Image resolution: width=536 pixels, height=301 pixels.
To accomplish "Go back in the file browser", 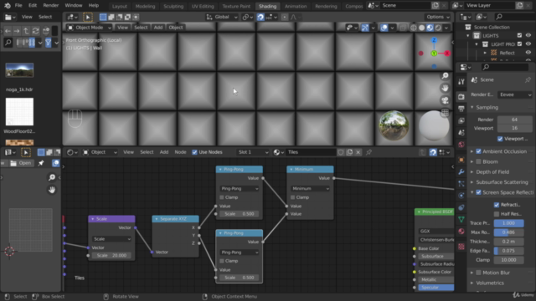I will pyautogui.click(x=8, y=31).
